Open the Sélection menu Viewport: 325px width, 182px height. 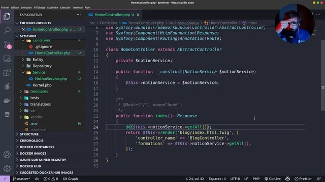tap(26, 8)
